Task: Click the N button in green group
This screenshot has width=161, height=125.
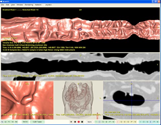Action: point(113,122)
